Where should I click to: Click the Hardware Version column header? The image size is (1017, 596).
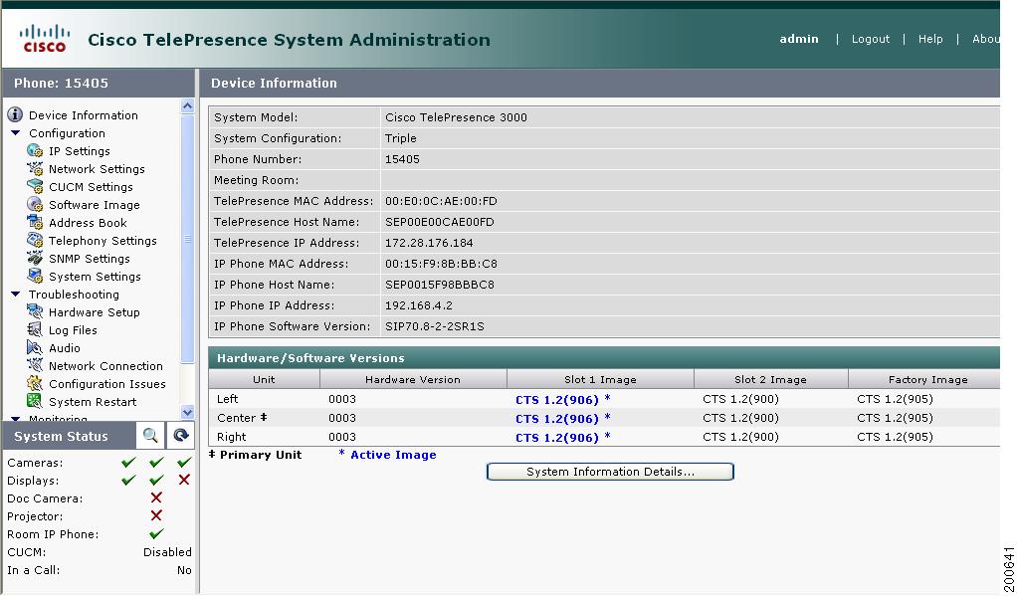(x=413, y=379)
